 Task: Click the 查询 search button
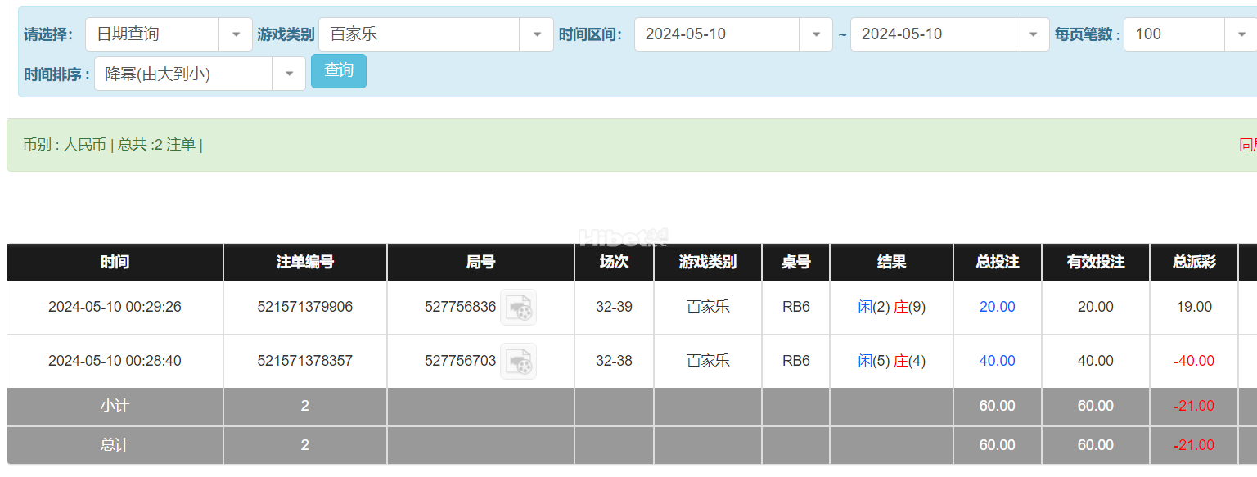(x=339, y=71)
